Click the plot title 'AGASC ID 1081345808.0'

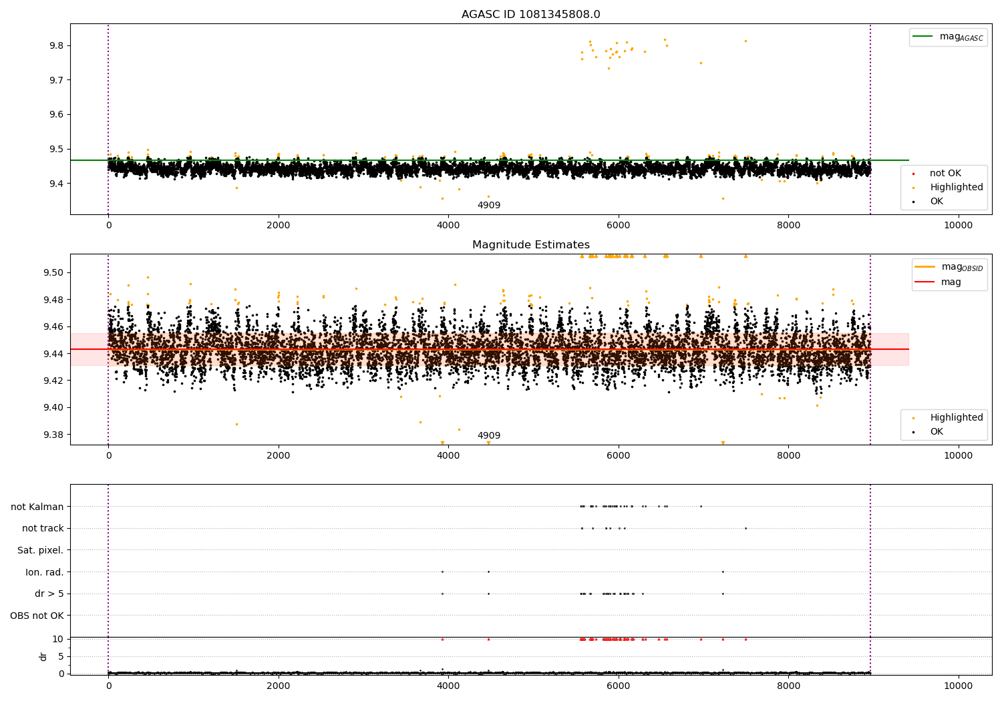531,15
